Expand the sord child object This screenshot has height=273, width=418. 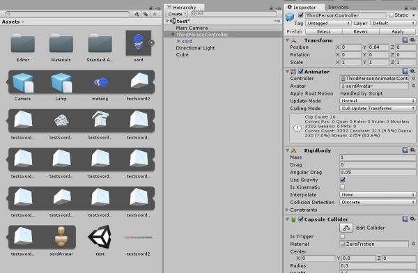179,41
